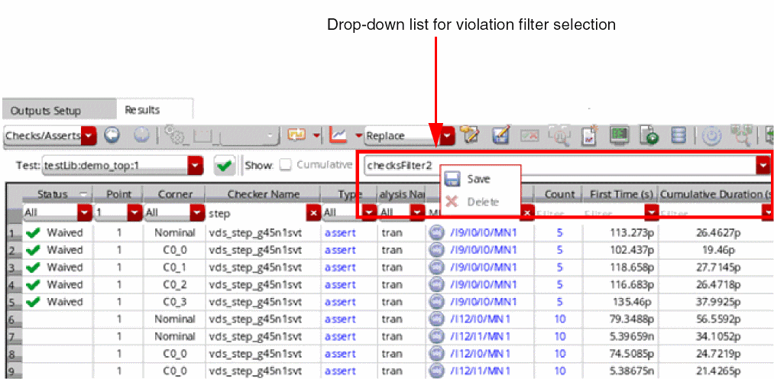Click the blue database stack icon
Screen dimensions: 774x379
pos(680,135)
